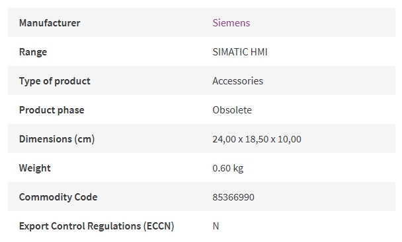Click the HMI text in Range row

pyautogui.click(x=259, y=52)
